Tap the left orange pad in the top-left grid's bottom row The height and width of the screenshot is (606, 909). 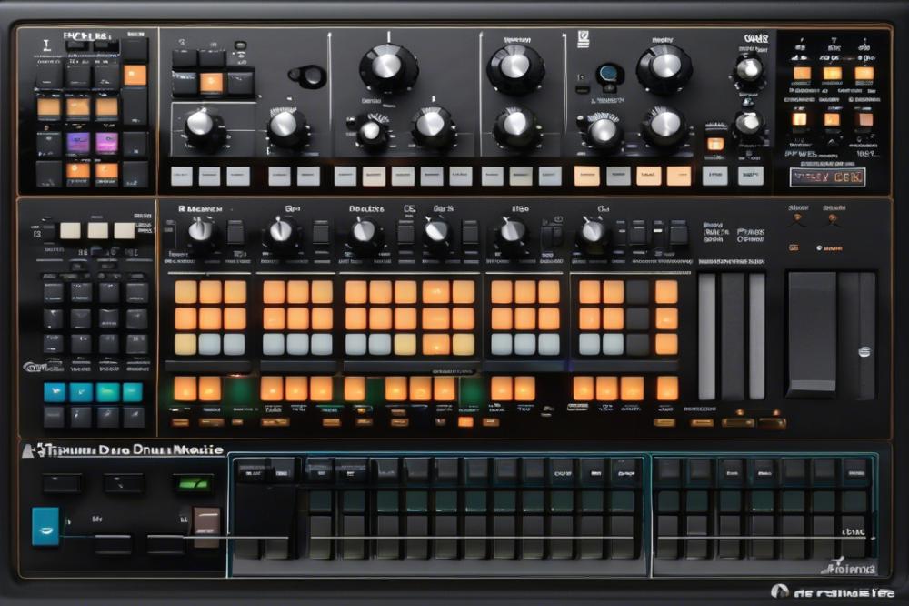tap(77, 171)
